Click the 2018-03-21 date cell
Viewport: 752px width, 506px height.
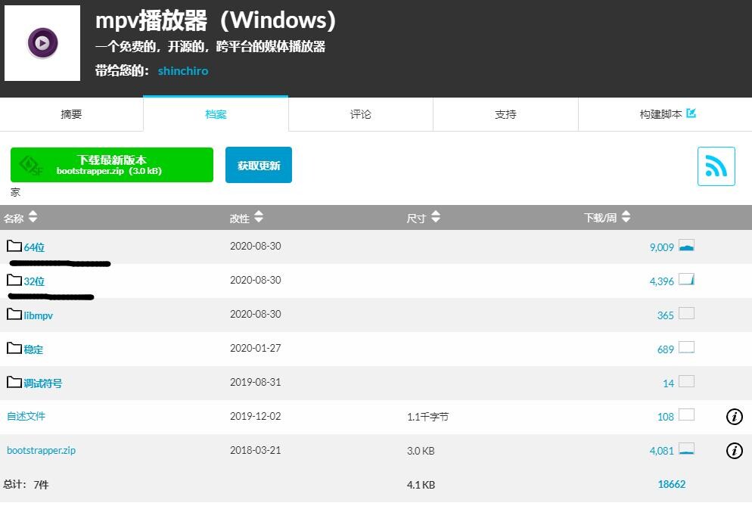(x=256, y=450)
